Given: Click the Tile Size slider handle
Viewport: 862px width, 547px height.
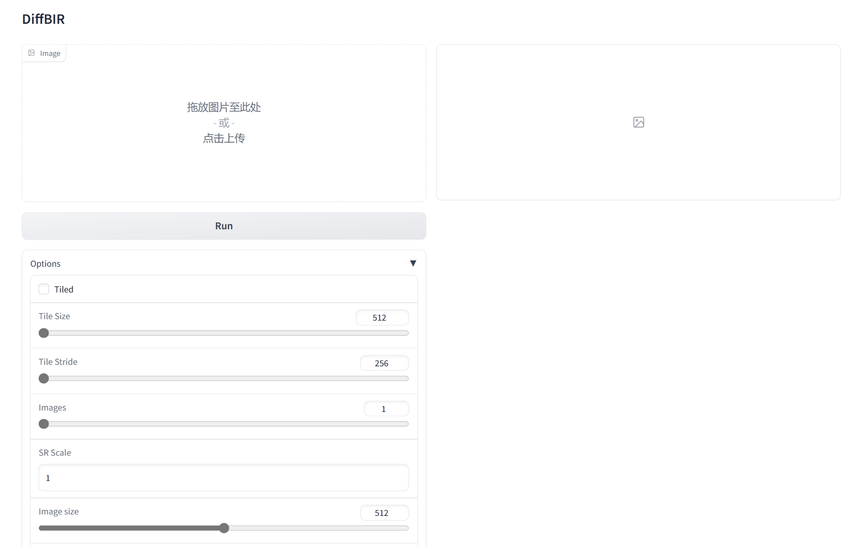Looking at the screenshot, I should 44,333.
